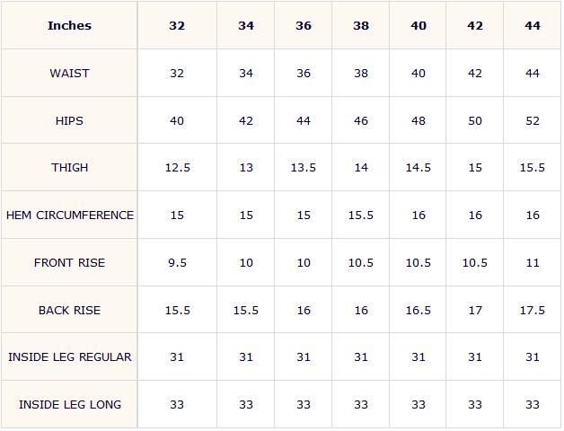Select the hips value 46 cell
This screenshot has height=431, width=564.
point(361,120)
